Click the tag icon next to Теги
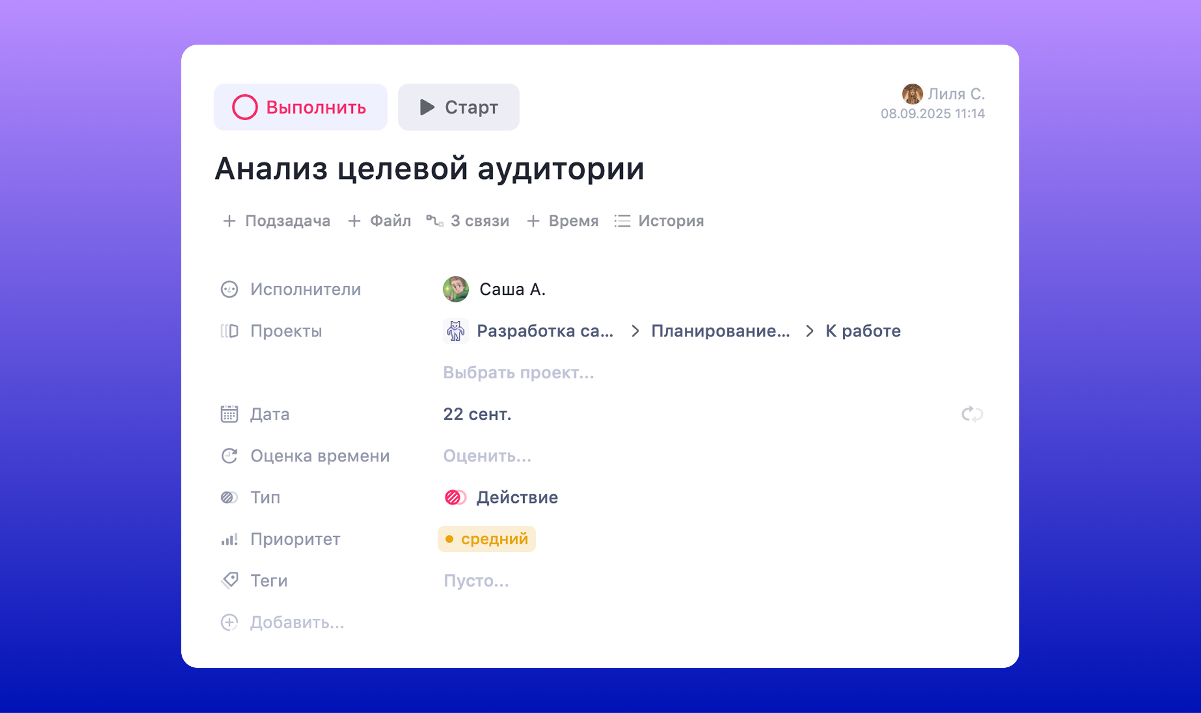The image size is (1201, 713). tap(229, 581)
